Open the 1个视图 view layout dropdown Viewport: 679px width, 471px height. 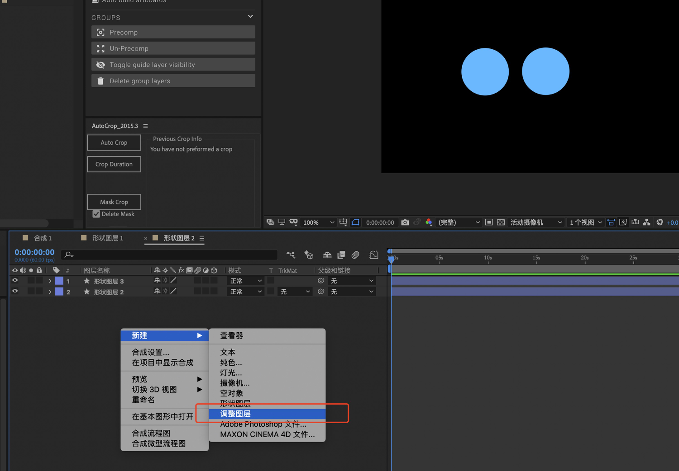point(586,222)
